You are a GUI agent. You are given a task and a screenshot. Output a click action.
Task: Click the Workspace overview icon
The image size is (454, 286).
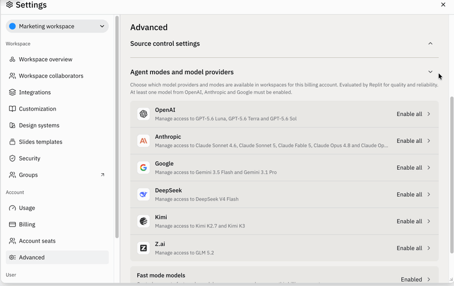[12, 59]
